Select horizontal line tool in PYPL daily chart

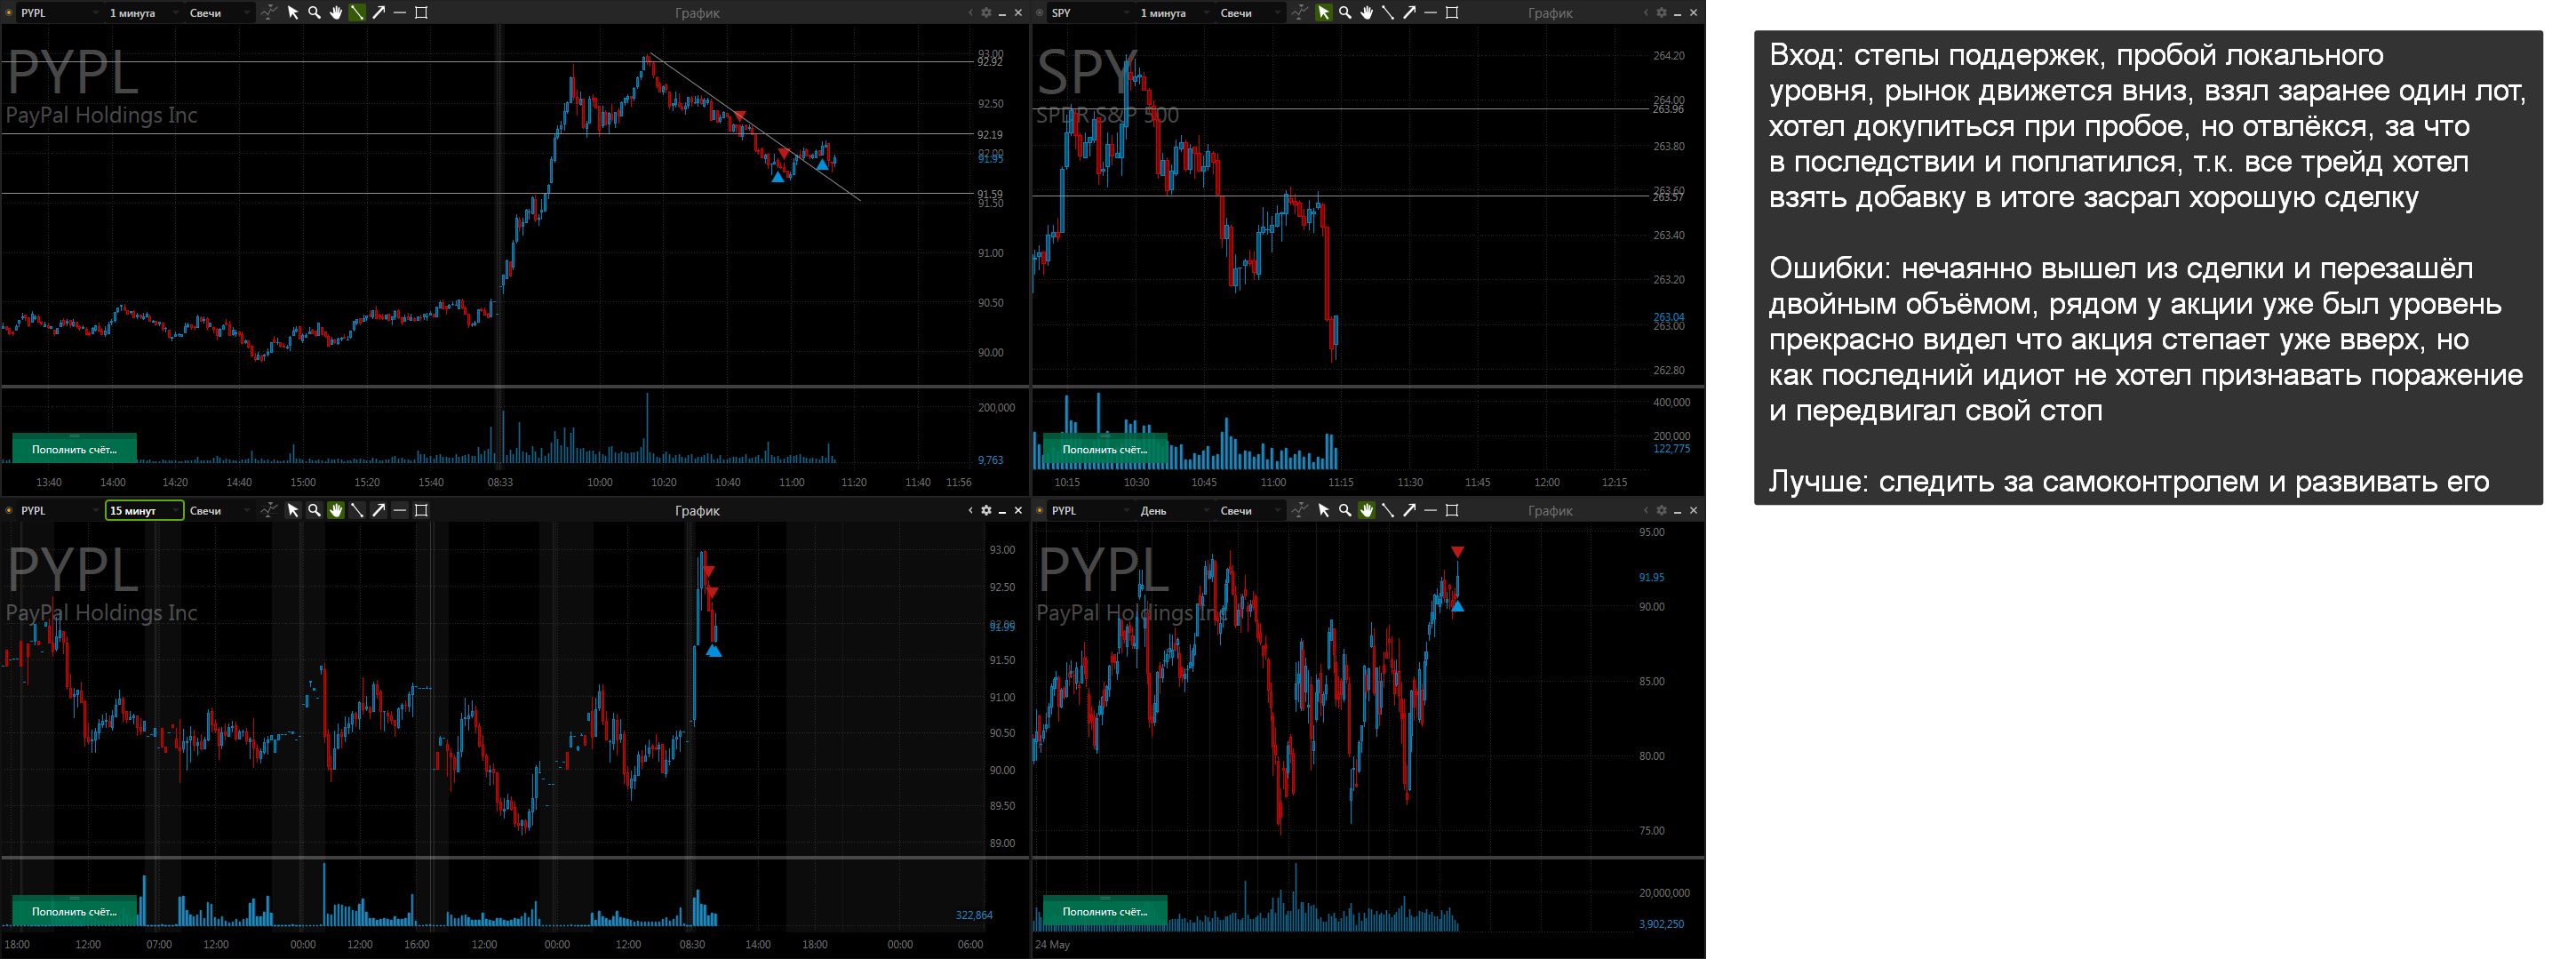click(1431, 510)
